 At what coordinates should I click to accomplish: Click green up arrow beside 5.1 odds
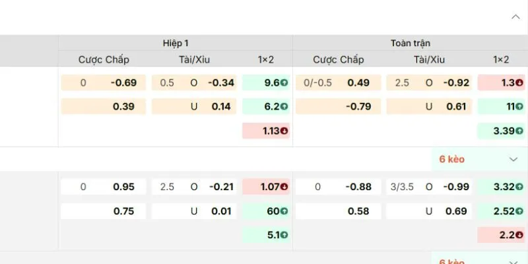pyautogui.click(x=284, y=235)
